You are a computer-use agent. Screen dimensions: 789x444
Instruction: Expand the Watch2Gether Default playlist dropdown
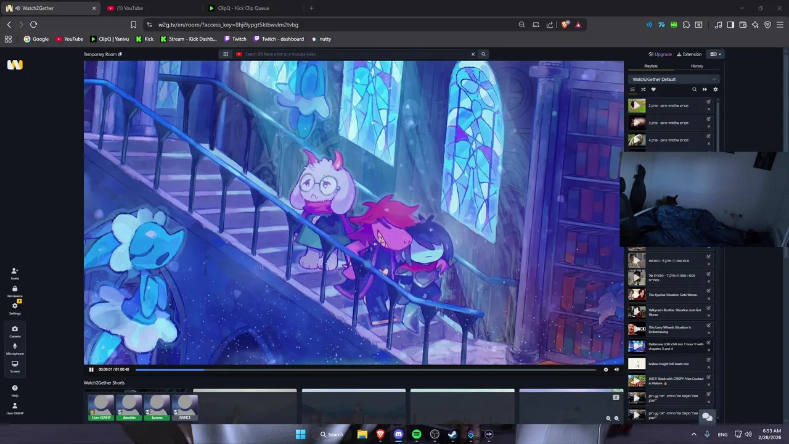tap(674, 79)
